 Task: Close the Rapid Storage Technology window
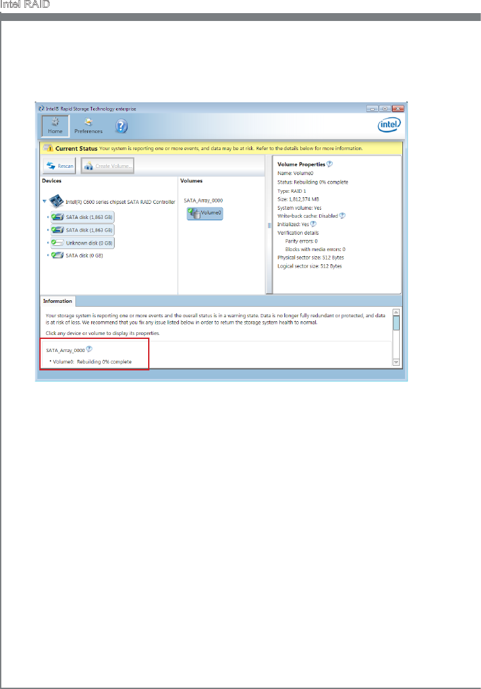(x=398, y=109)
